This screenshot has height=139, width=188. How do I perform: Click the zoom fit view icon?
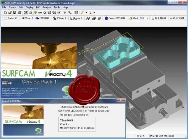coord(26,12)
